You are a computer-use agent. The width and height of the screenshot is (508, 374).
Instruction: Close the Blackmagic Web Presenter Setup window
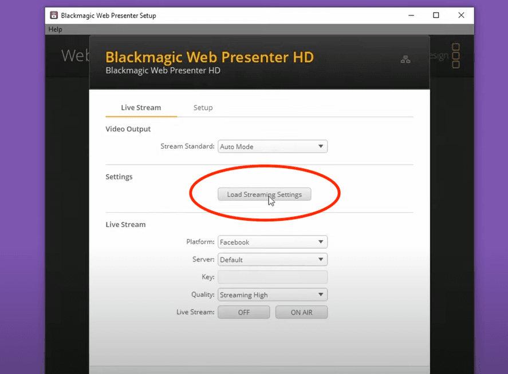[x=462, y=15]
